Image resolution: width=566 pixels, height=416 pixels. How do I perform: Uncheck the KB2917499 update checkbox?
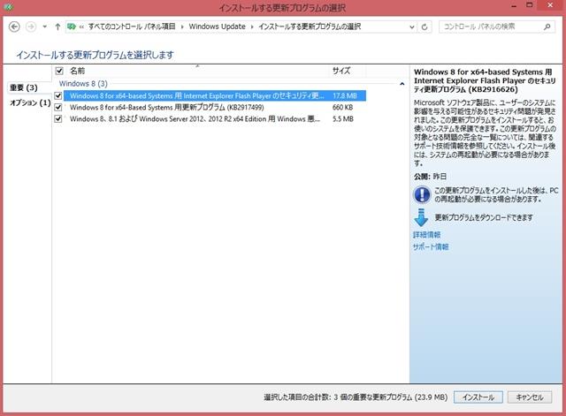pos(58,108)
